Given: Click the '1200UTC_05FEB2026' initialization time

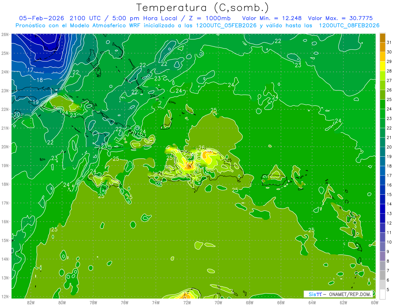Looking at the screenshot, I should click(x=226, y=26).
